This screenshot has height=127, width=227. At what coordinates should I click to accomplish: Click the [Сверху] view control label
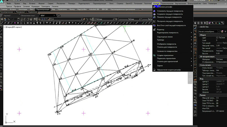point(9,27)
